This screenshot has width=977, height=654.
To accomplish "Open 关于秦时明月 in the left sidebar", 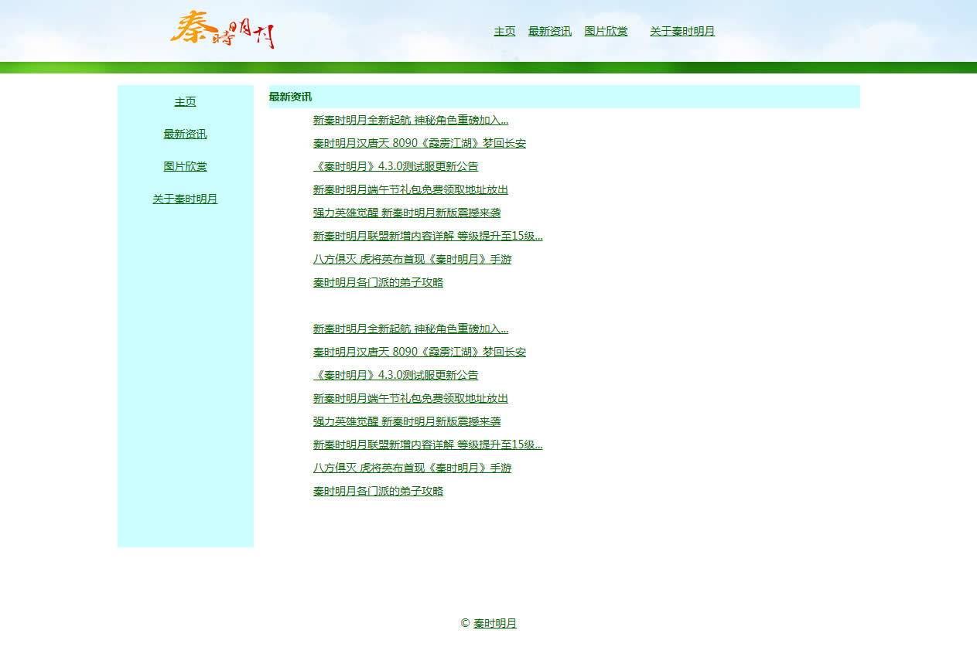I will tap(185, 199).
